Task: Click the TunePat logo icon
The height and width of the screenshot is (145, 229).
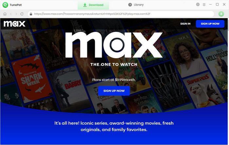Action: tap(6, 5)
